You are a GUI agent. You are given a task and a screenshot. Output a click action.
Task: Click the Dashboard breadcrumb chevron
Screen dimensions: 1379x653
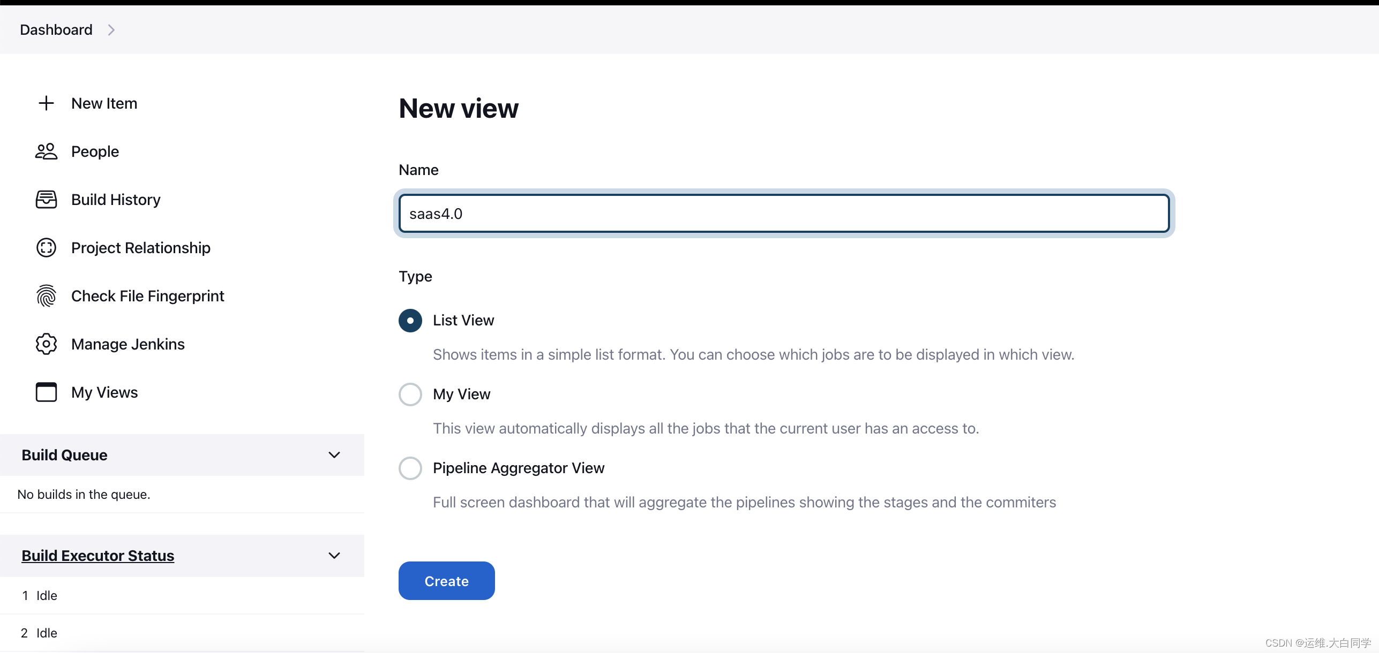pos(113,30)
